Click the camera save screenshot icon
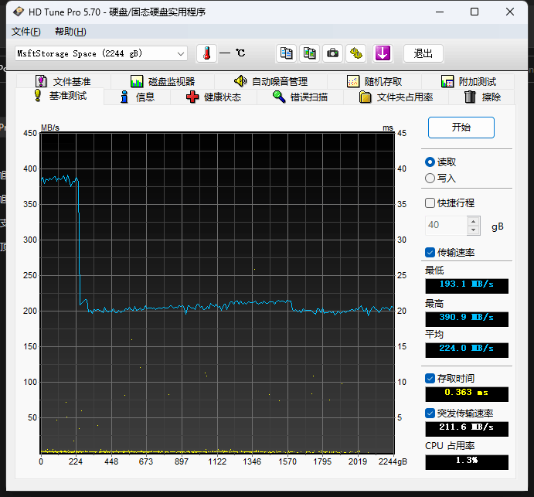Viewport: 534px width, 497px height. coord(332,53)
